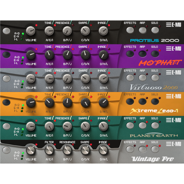Toggle Arp button on Vintage Pro

(142, 149)
